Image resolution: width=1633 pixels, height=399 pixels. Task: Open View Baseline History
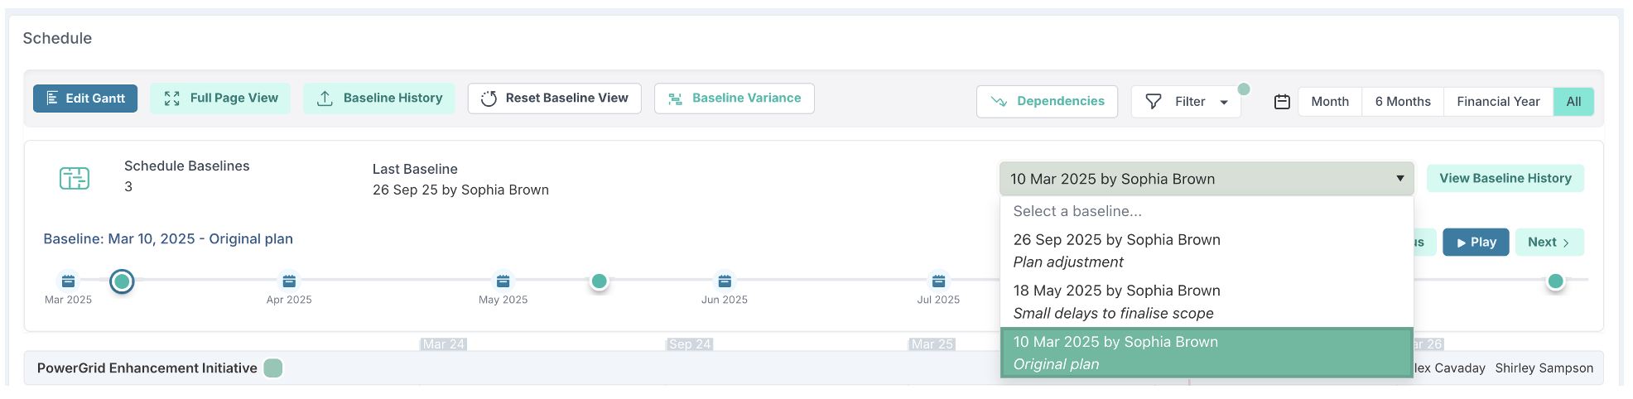(1505, 179)
